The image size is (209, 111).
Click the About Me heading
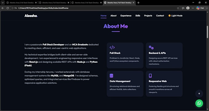point(116,26)
